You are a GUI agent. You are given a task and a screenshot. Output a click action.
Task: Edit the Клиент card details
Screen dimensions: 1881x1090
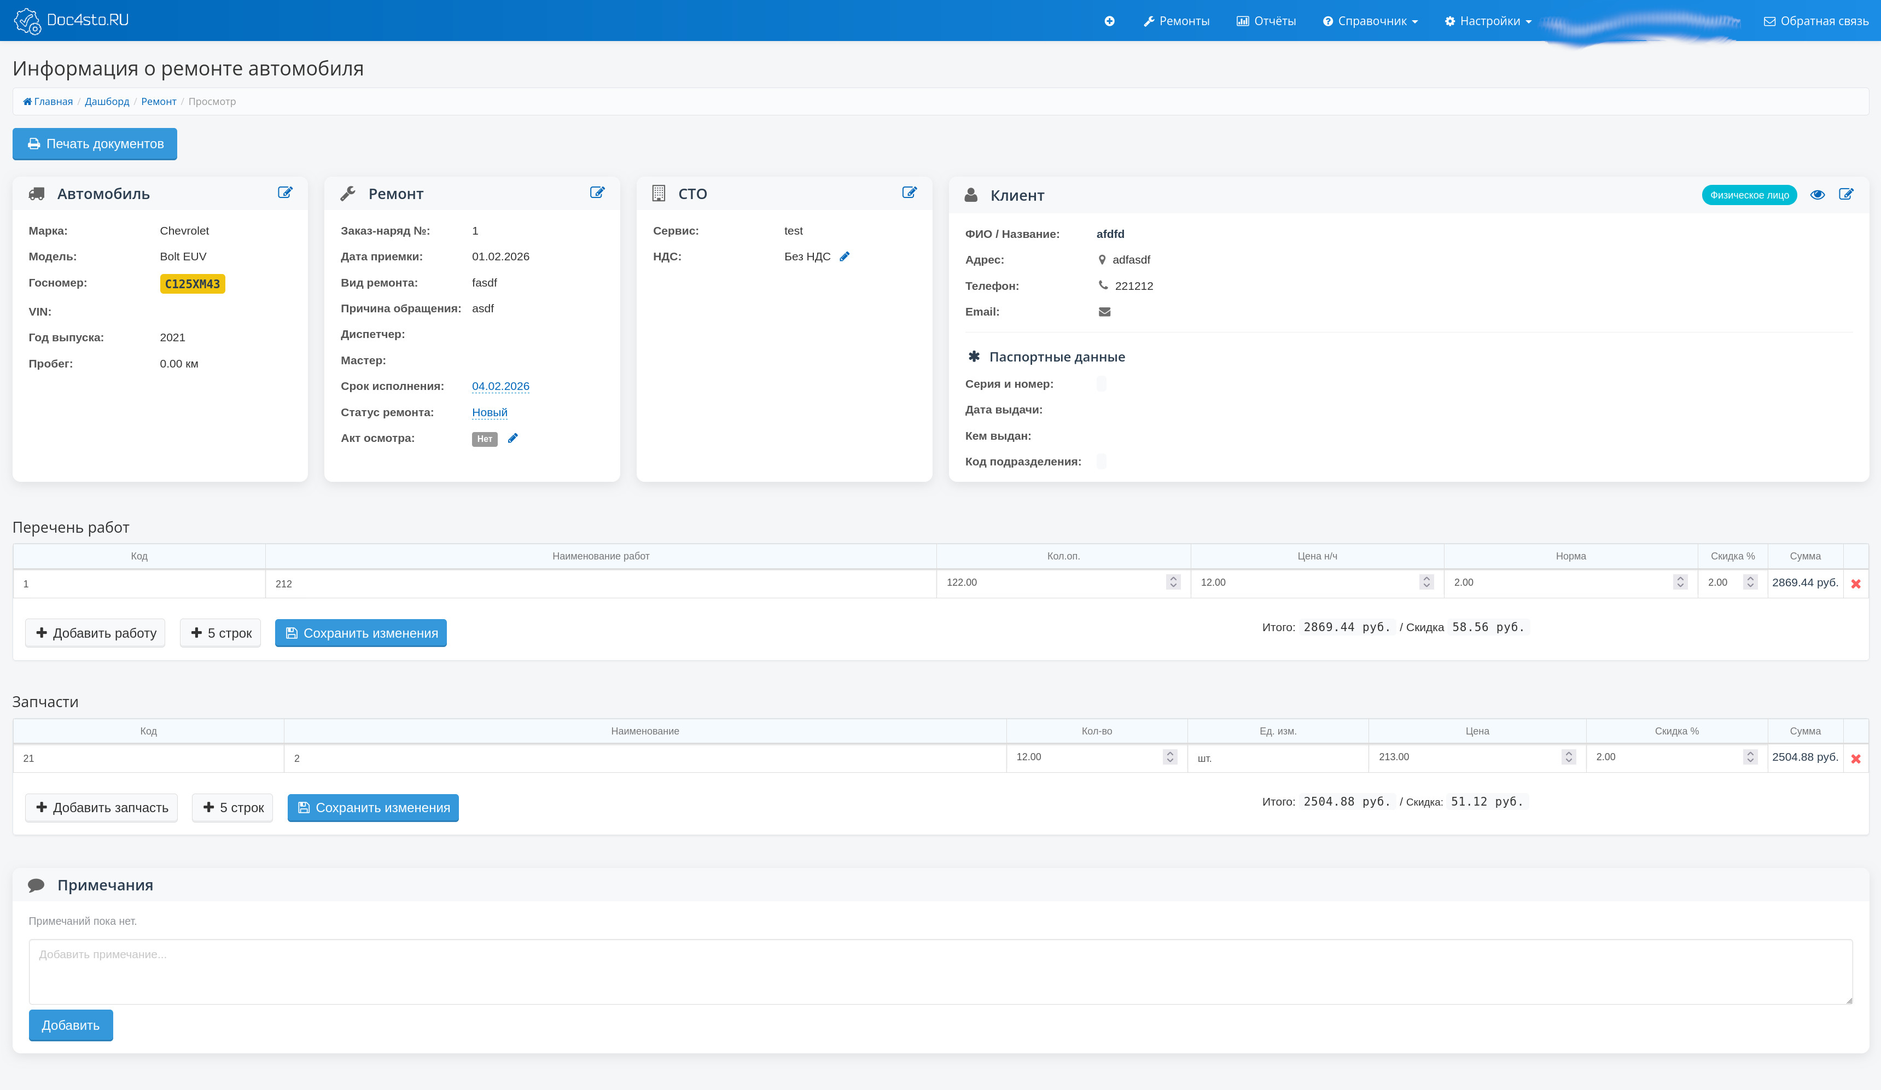(1846, 194)
